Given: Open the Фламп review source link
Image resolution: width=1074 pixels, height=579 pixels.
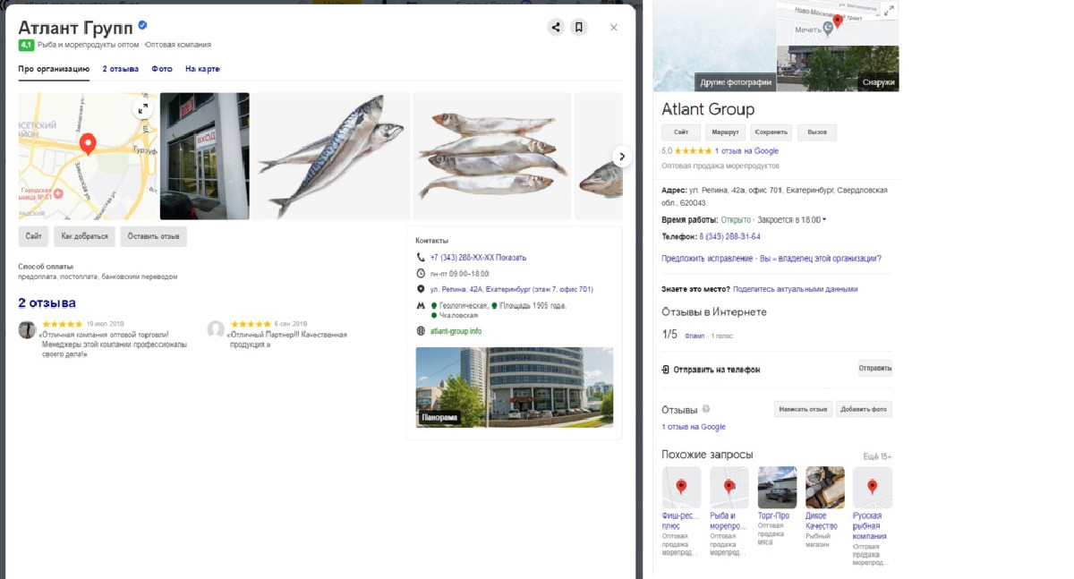Looking at the screenshot, I should [695, 336].
